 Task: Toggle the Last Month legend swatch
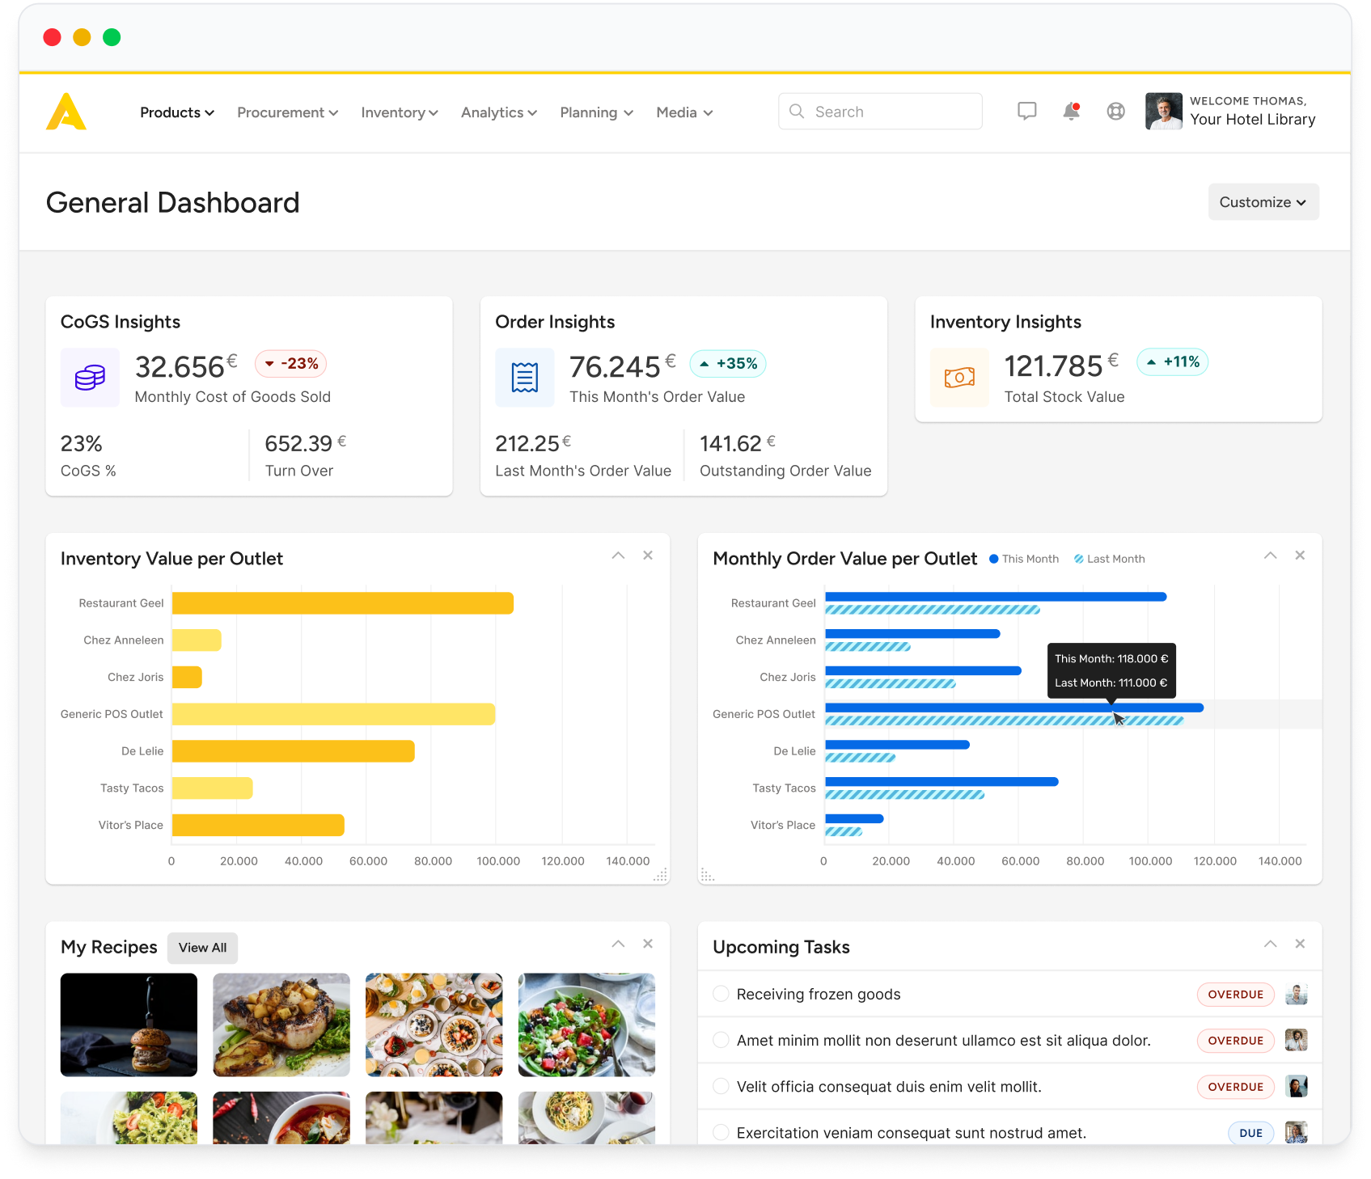click(x=1079, y=559)
